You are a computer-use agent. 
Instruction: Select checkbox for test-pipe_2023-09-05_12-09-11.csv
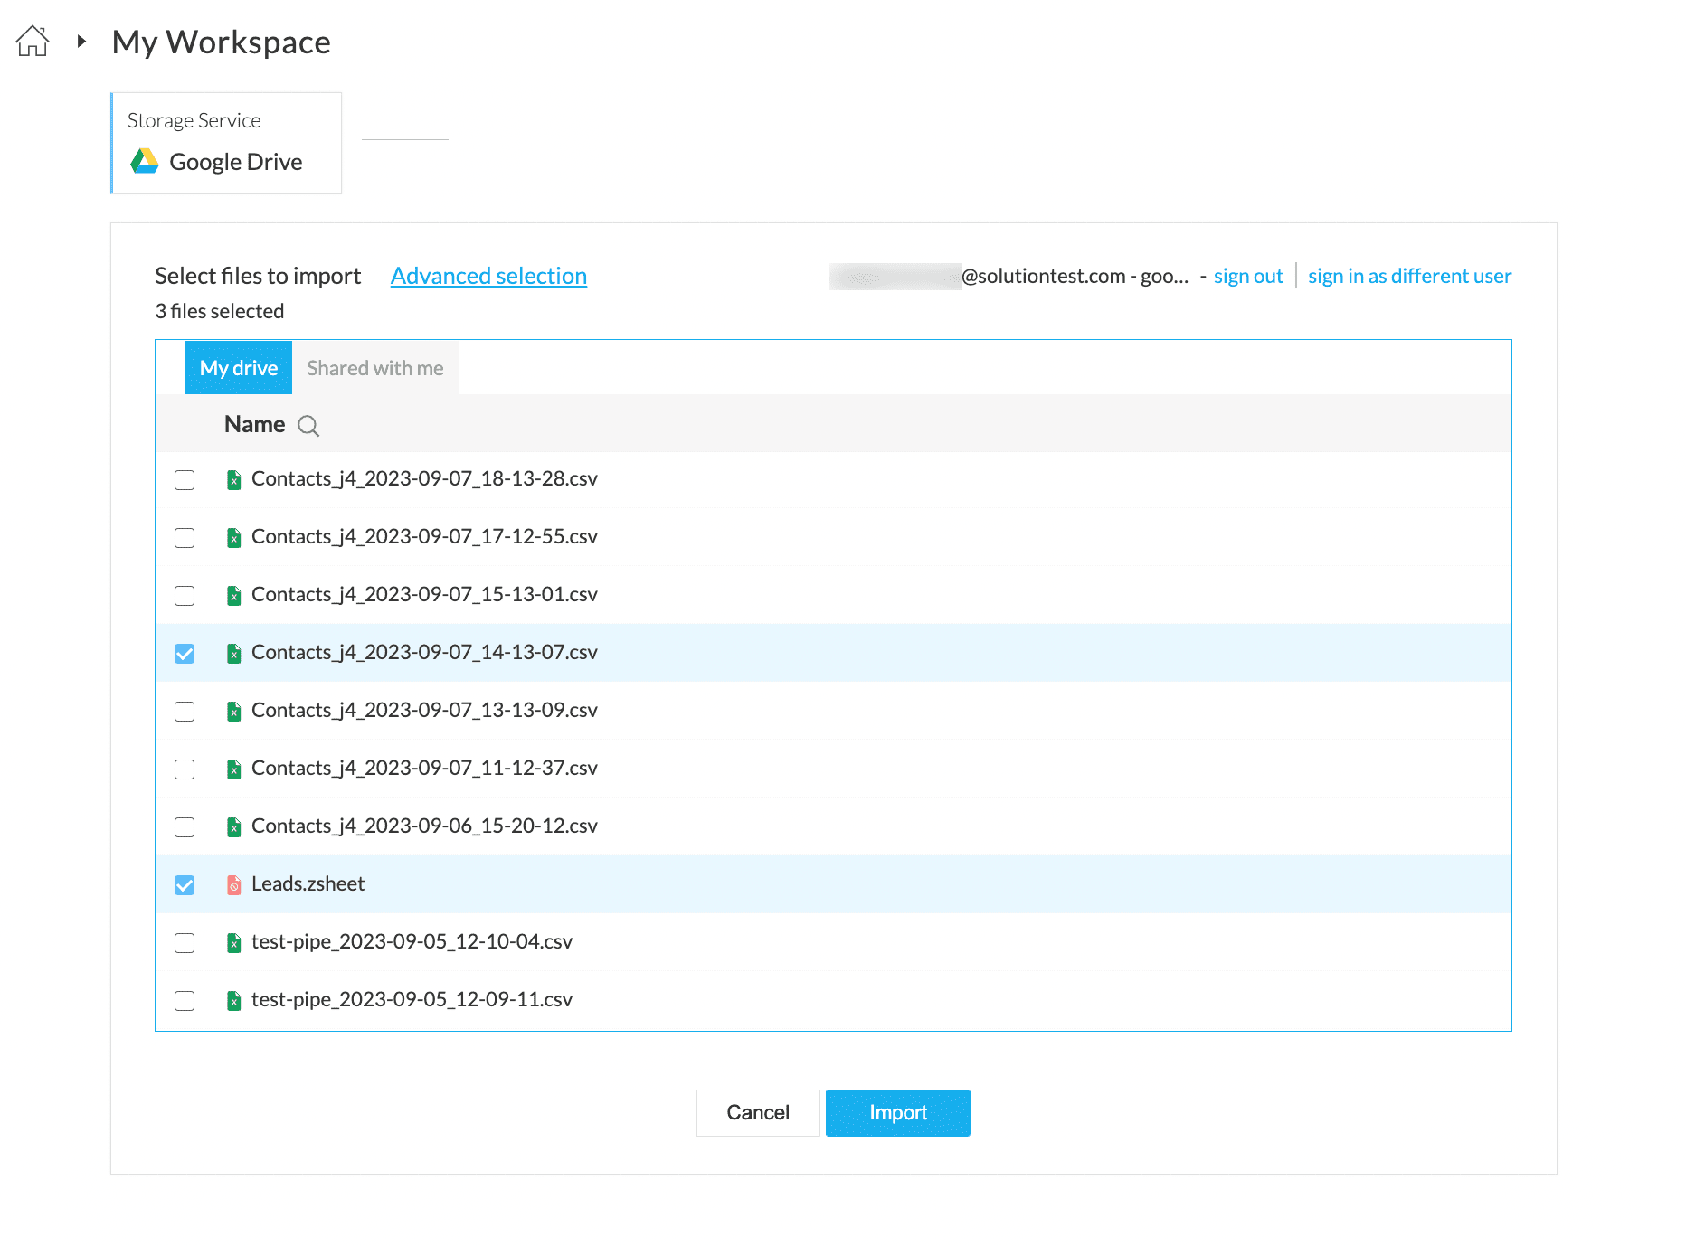[x=185, y=1001]
